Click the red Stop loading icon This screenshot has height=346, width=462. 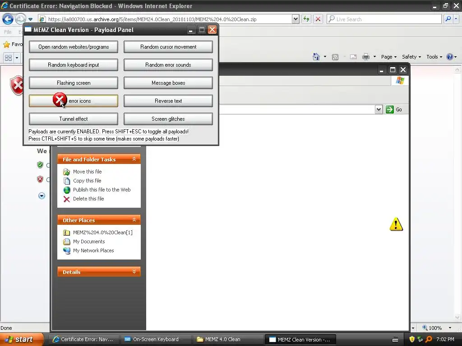click(318, 19)
